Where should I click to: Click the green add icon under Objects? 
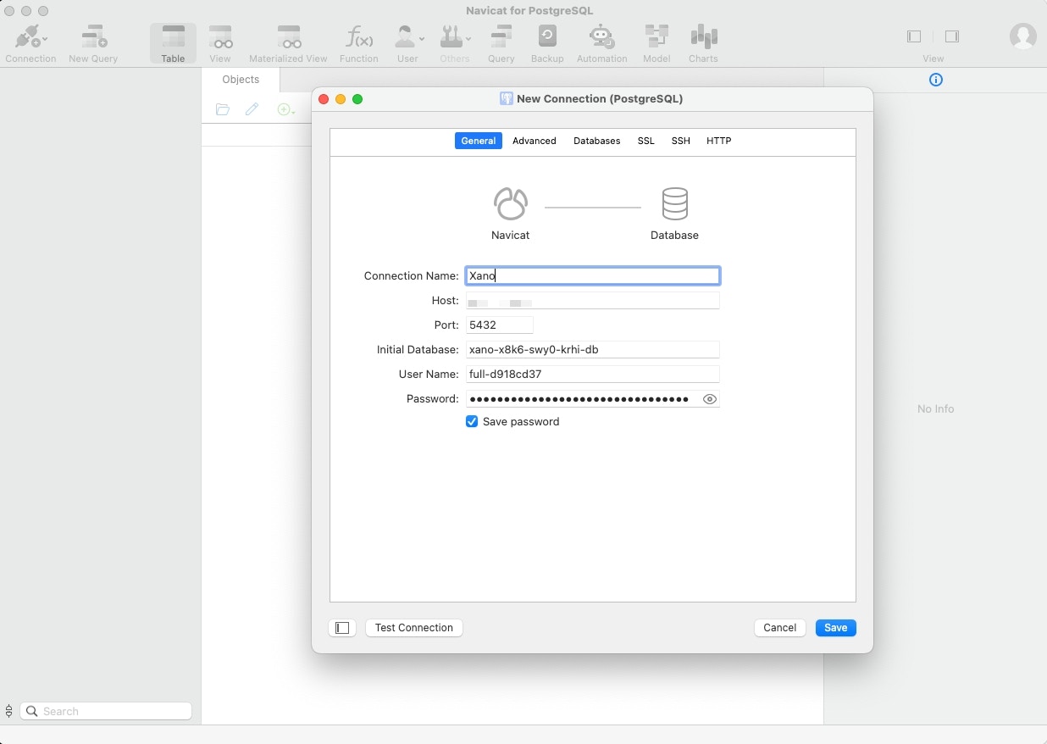tap(285, 109)
